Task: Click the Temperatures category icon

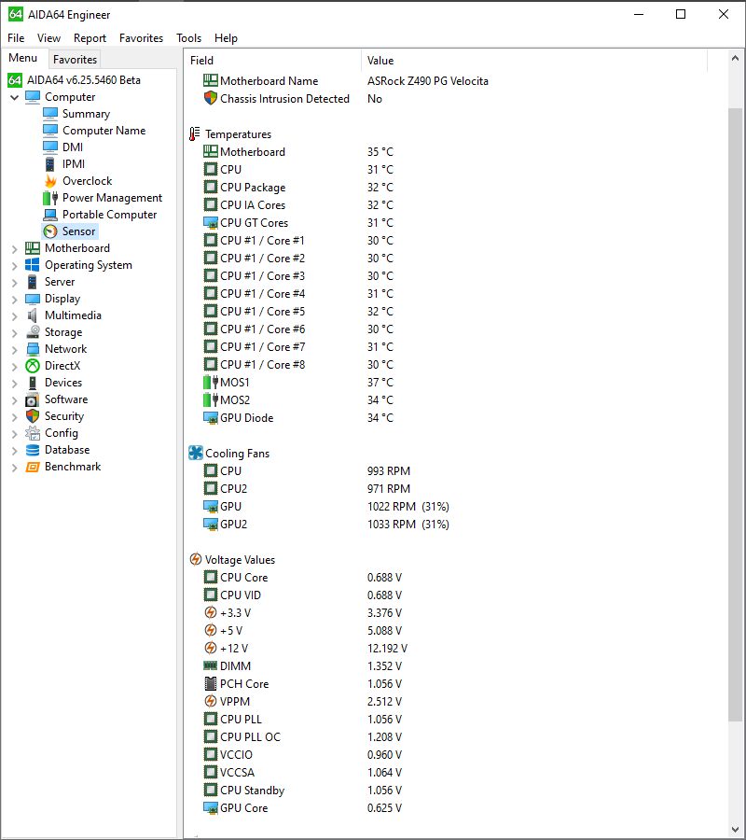Action: pyautogui.click(x=195, y=133)
